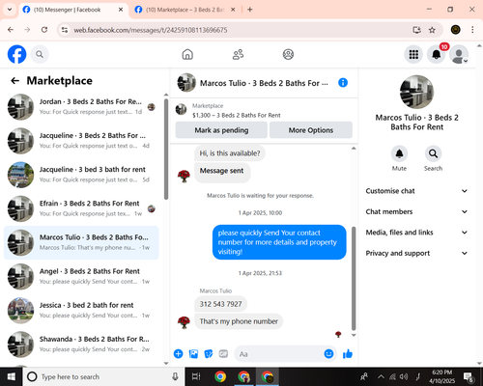Image resolution: width=483 pixels, height=386 pixels.
Task: Open the $1,300 – 3 Beds listing link
Action: click(237, 115)
